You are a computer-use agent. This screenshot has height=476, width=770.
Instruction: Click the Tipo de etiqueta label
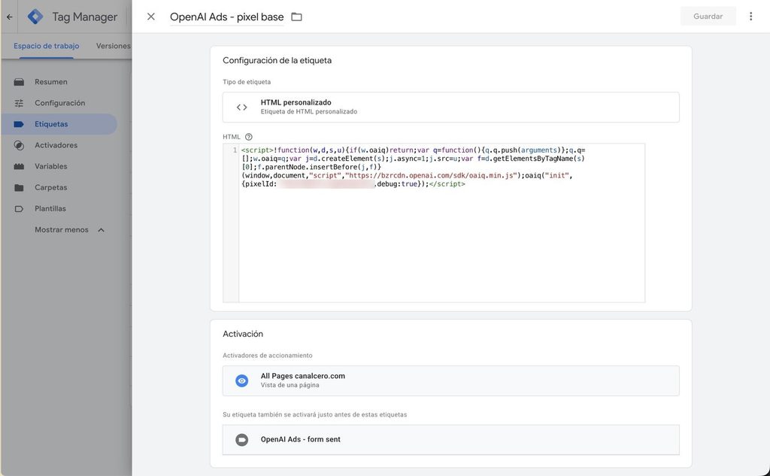click(247, 82)
